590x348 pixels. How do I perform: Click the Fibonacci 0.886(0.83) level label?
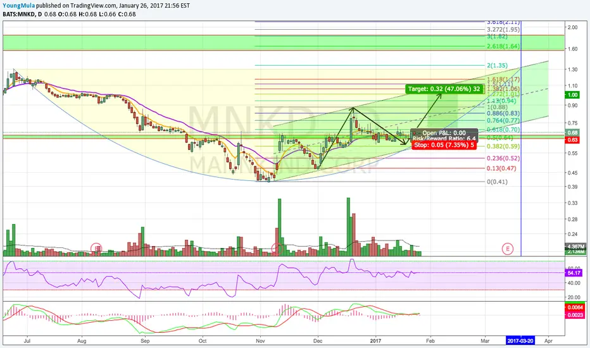503,113
